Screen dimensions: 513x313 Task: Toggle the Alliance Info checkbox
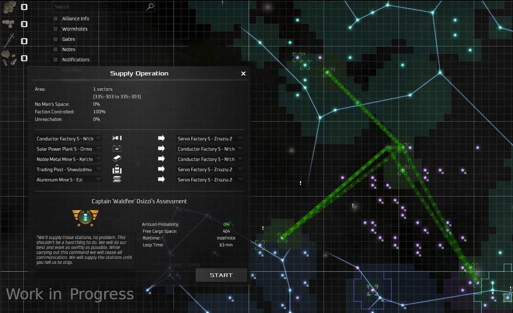click(56, 19)
